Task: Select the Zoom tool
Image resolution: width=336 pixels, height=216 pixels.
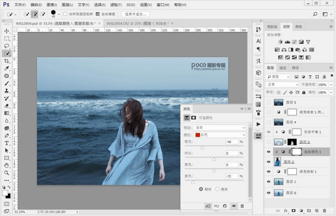Action: pyautogui.click(x=6, y=173)
